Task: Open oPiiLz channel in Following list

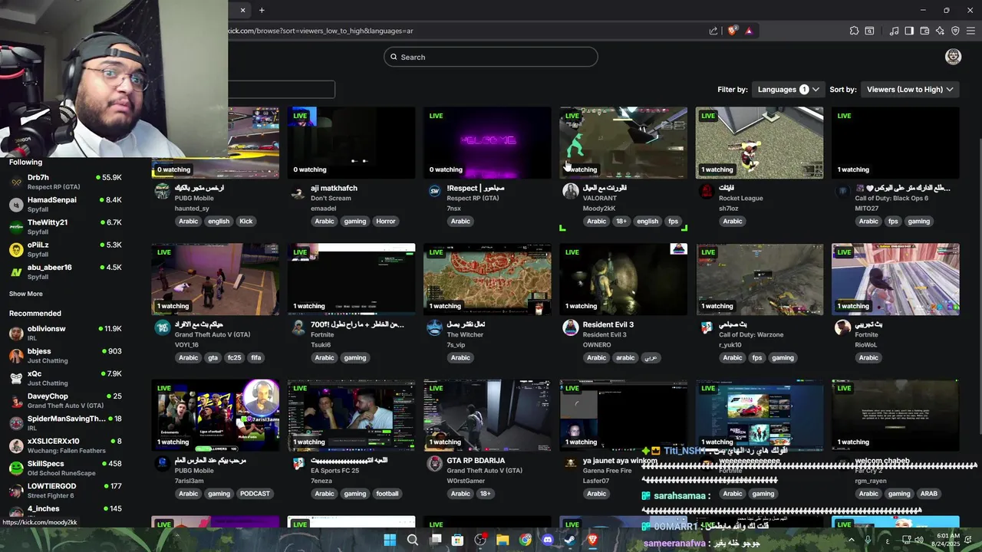Action: tap(65, 249)
